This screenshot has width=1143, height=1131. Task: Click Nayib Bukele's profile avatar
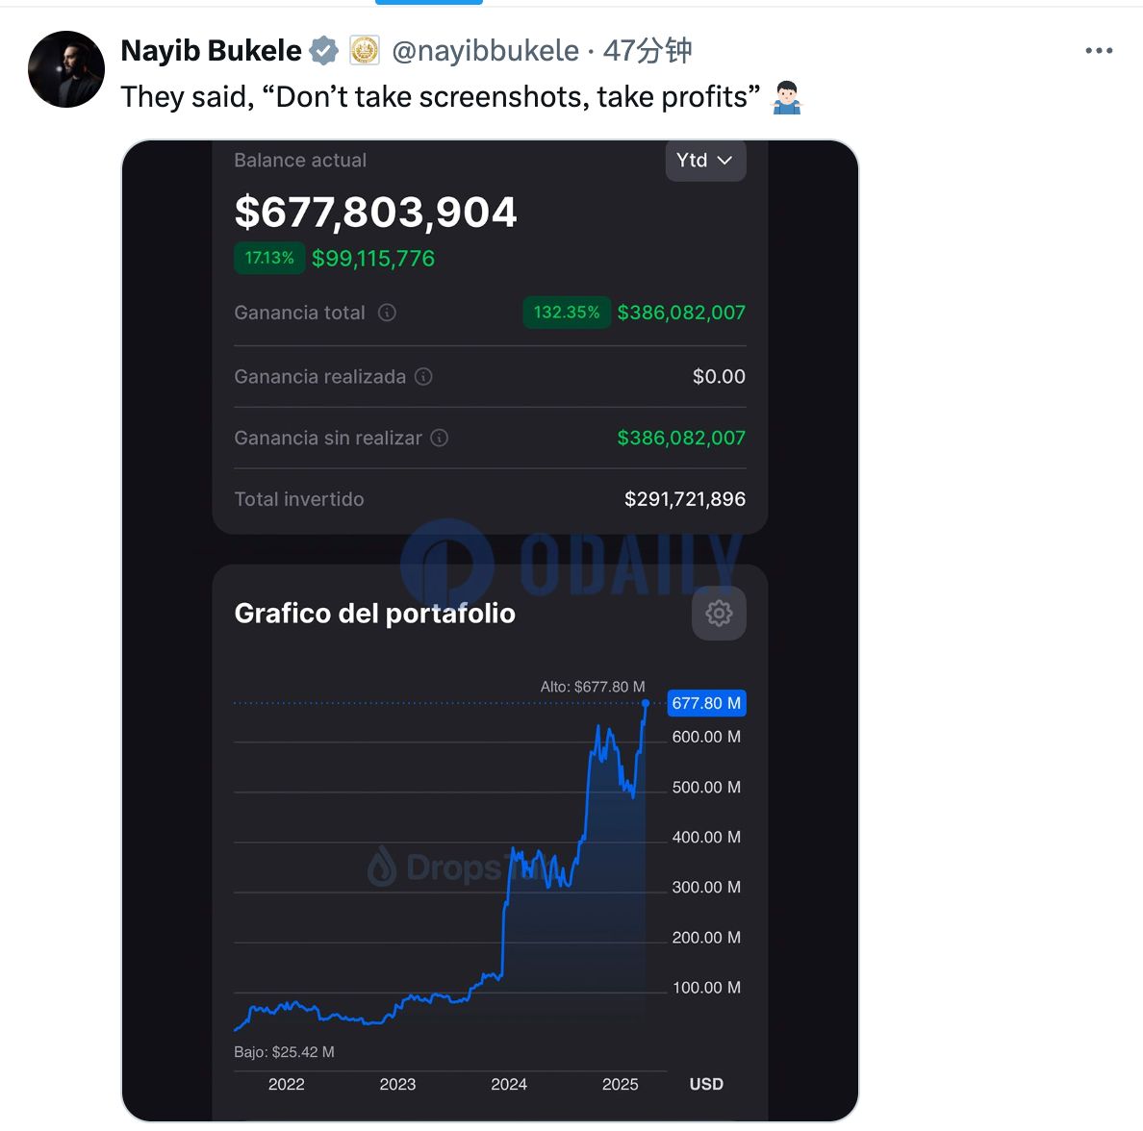66,69
